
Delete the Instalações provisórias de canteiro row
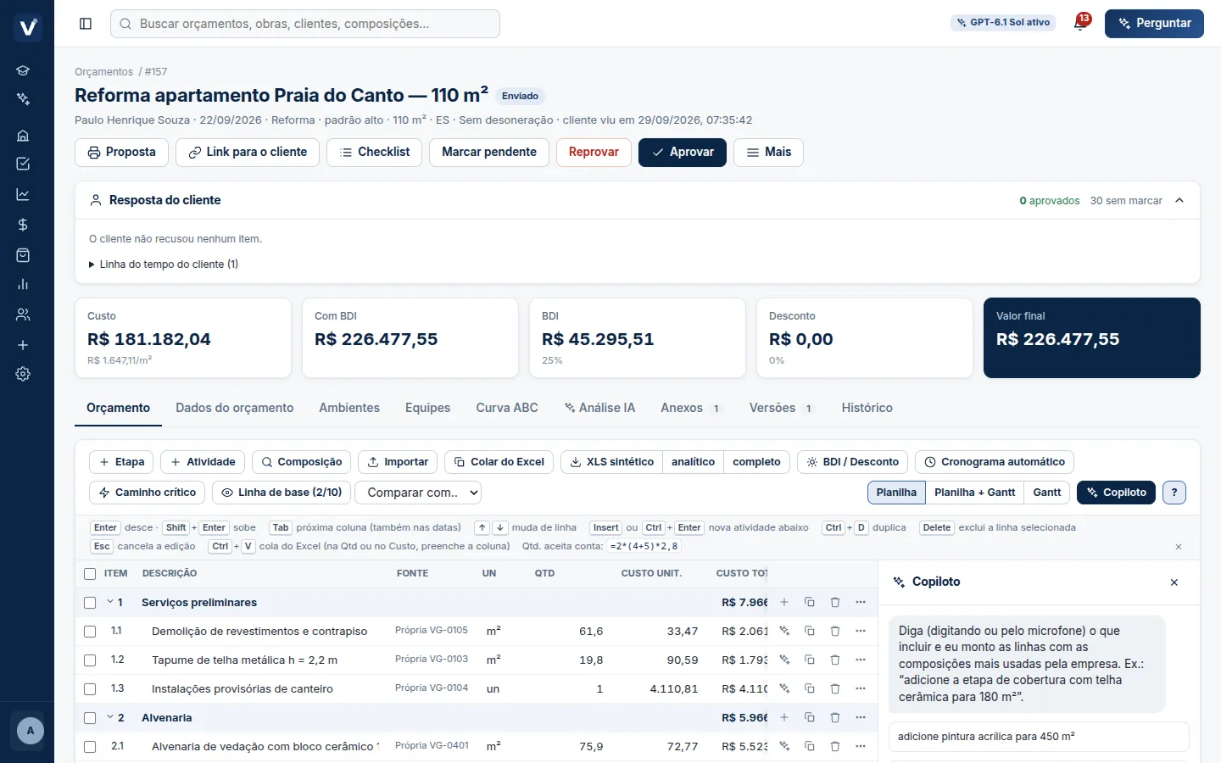click(x=835, y=688)
